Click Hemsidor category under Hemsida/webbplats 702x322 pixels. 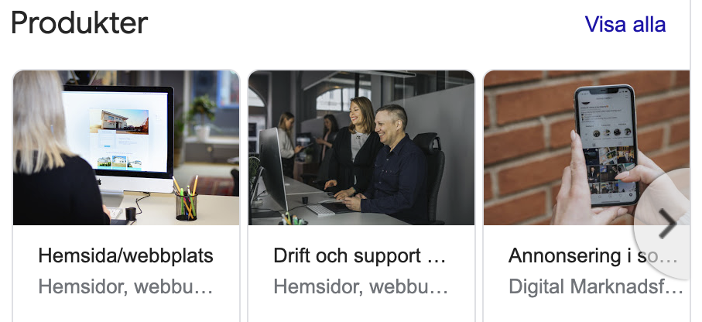click(x=125, y=286)
